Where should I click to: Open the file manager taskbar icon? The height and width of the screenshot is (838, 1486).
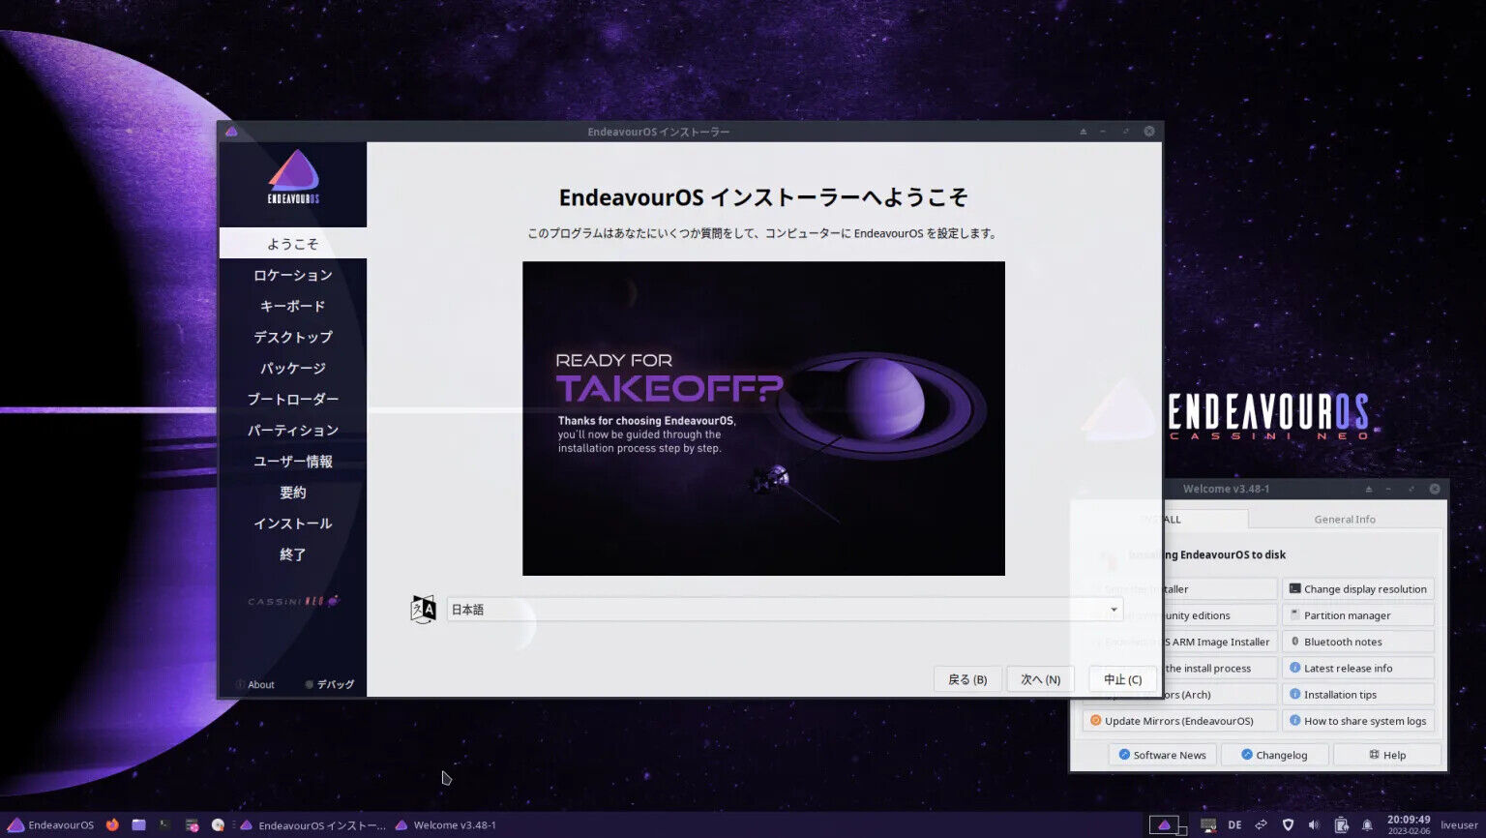pos(139,824)
